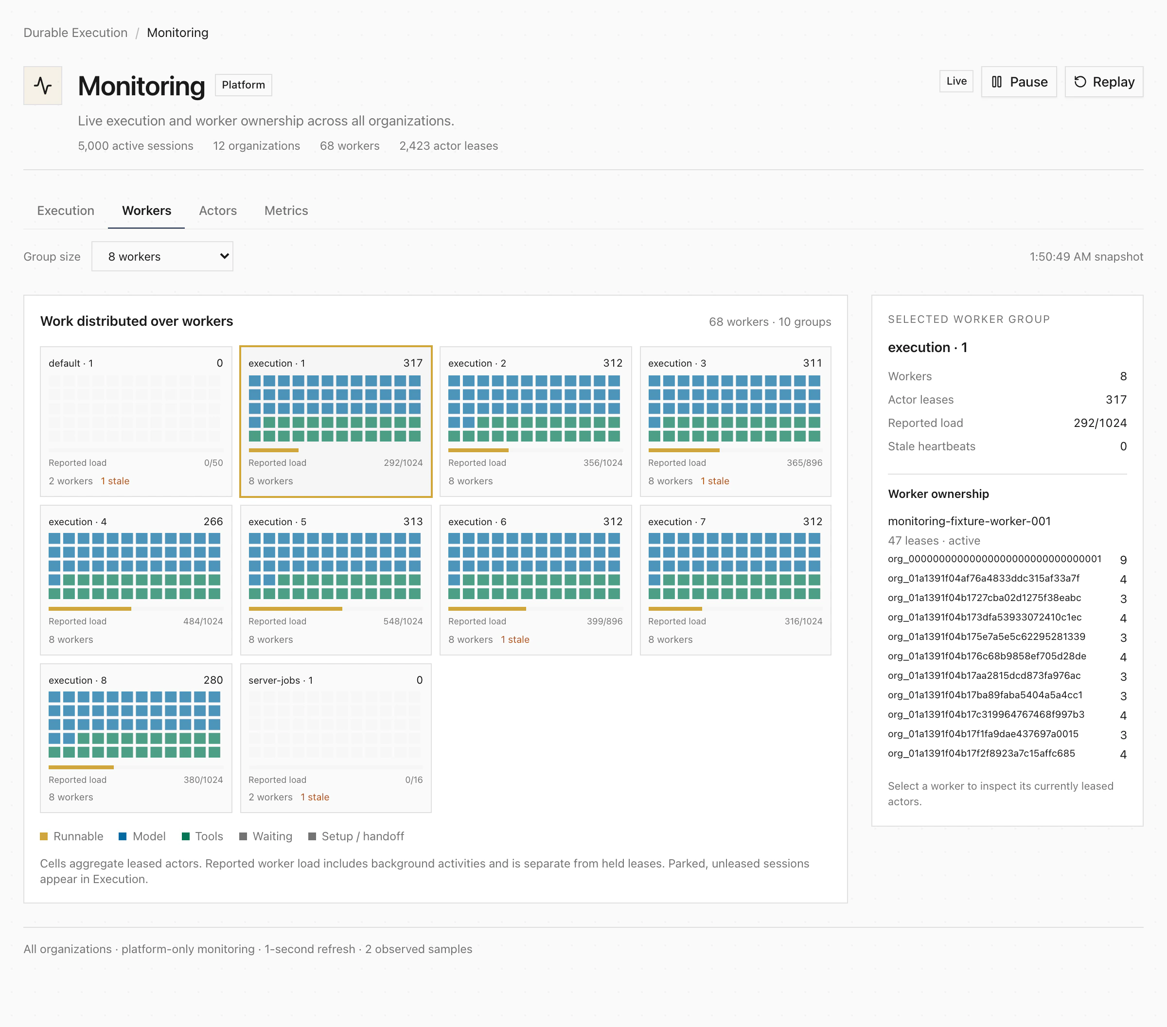Click the Monitoring pulse icon
Screen dimensions: 1167x1027
[x=43, y=86]
